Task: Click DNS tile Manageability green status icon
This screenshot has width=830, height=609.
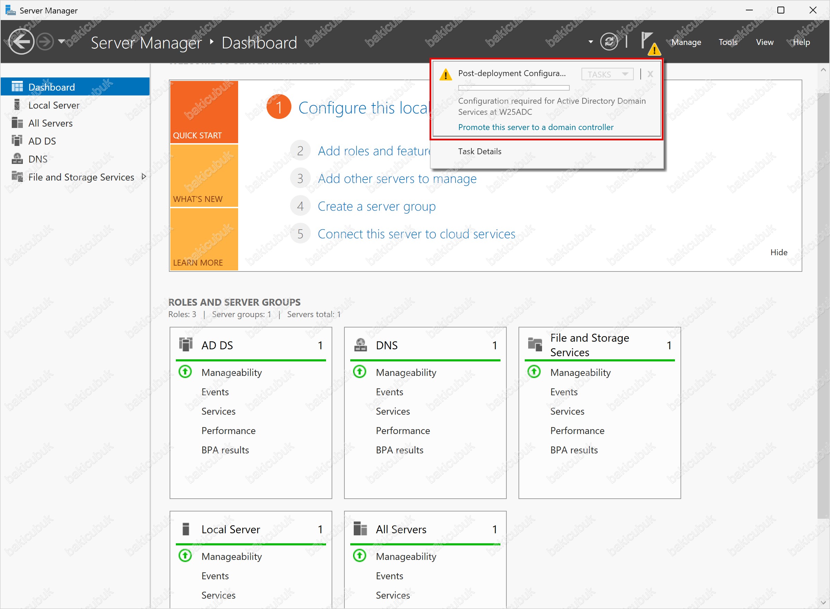Action: 360,371
